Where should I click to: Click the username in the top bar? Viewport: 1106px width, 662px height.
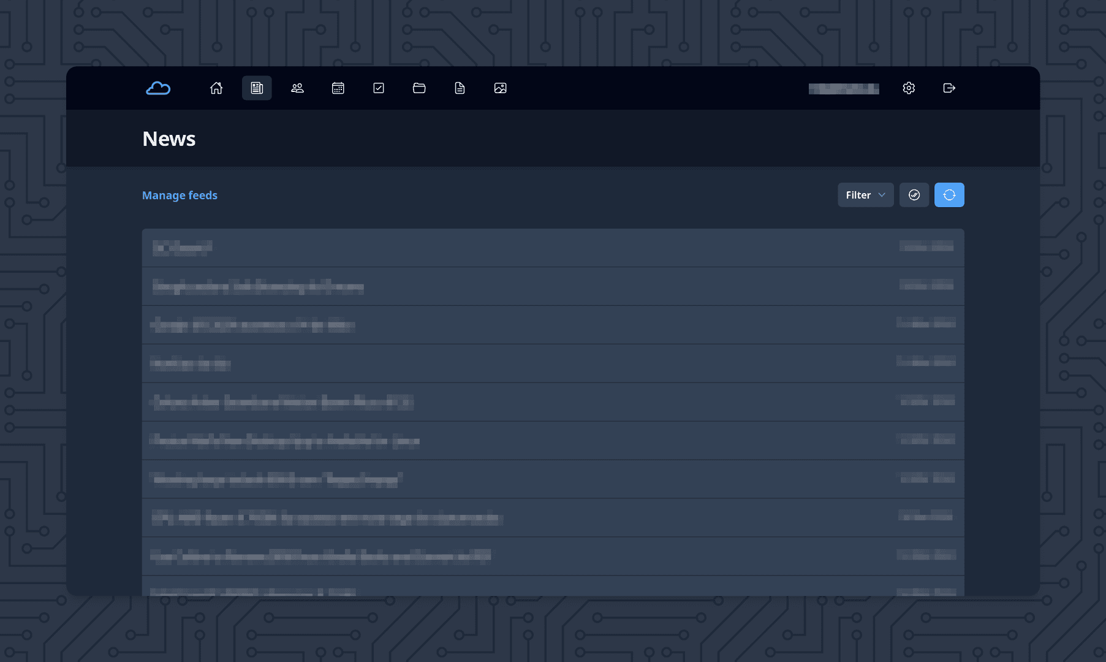pyautogui.click(x=844, y=88)
